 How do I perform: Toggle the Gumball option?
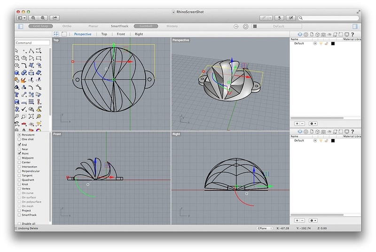point(146,26)
